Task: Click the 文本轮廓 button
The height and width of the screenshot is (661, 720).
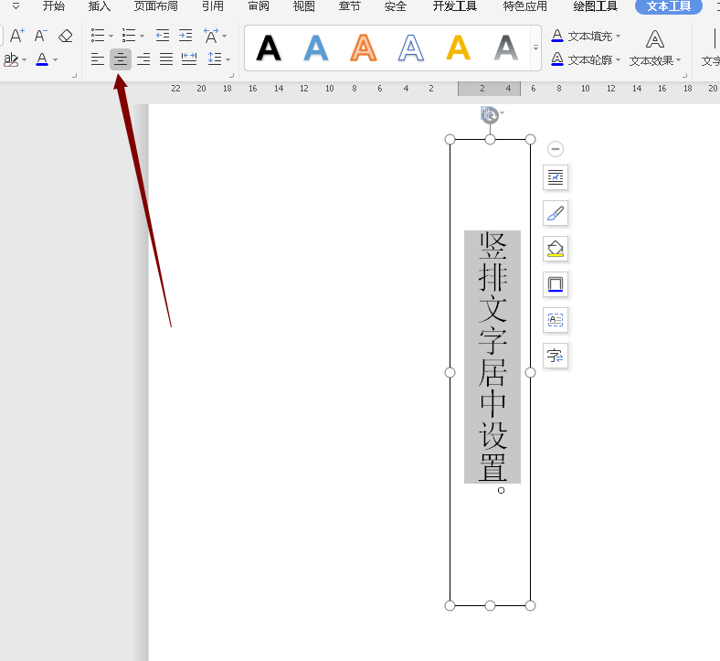Action: [x=585, y=60]
